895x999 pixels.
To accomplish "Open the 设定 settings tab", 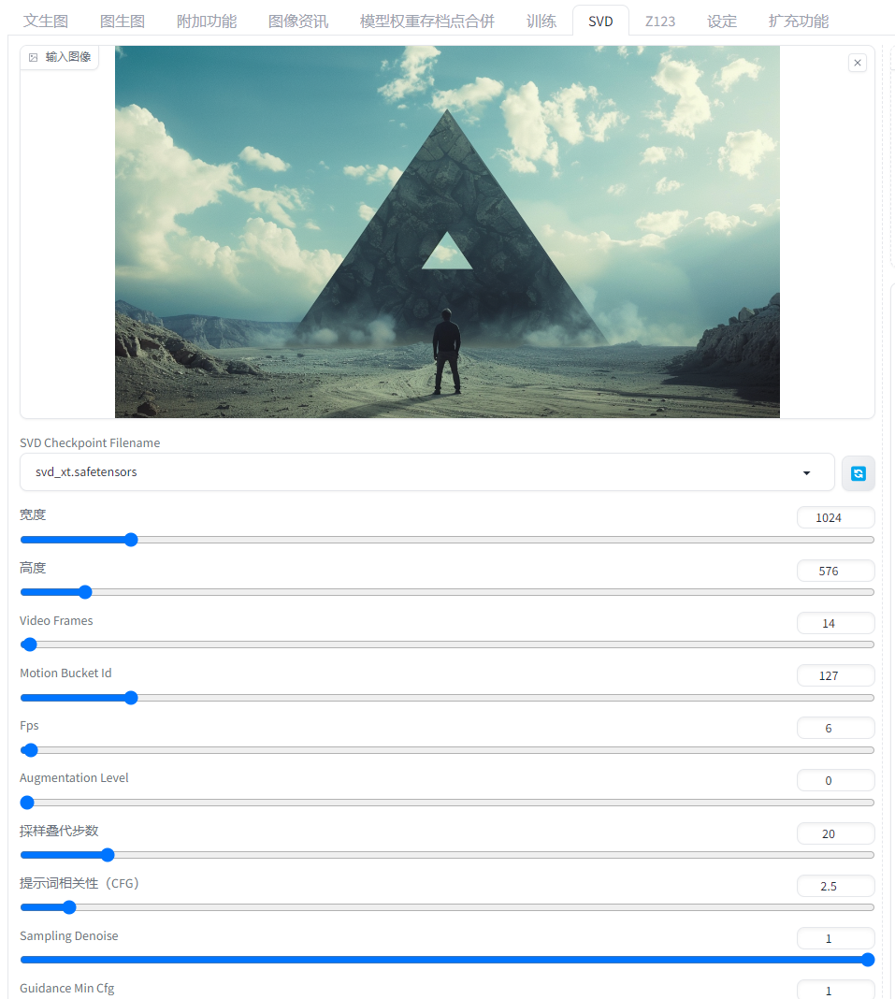I will [722, 21].
